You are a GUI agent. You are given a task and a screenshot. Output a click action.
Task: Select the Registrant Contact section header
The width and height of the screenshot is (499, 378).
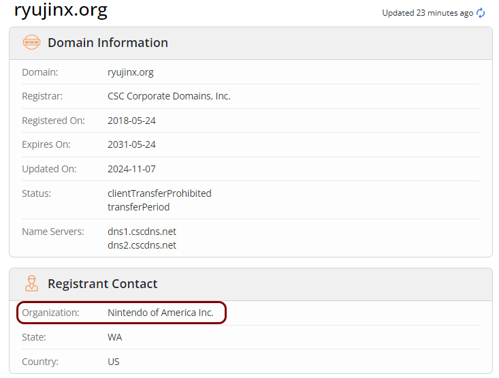[x=102, y=284]
